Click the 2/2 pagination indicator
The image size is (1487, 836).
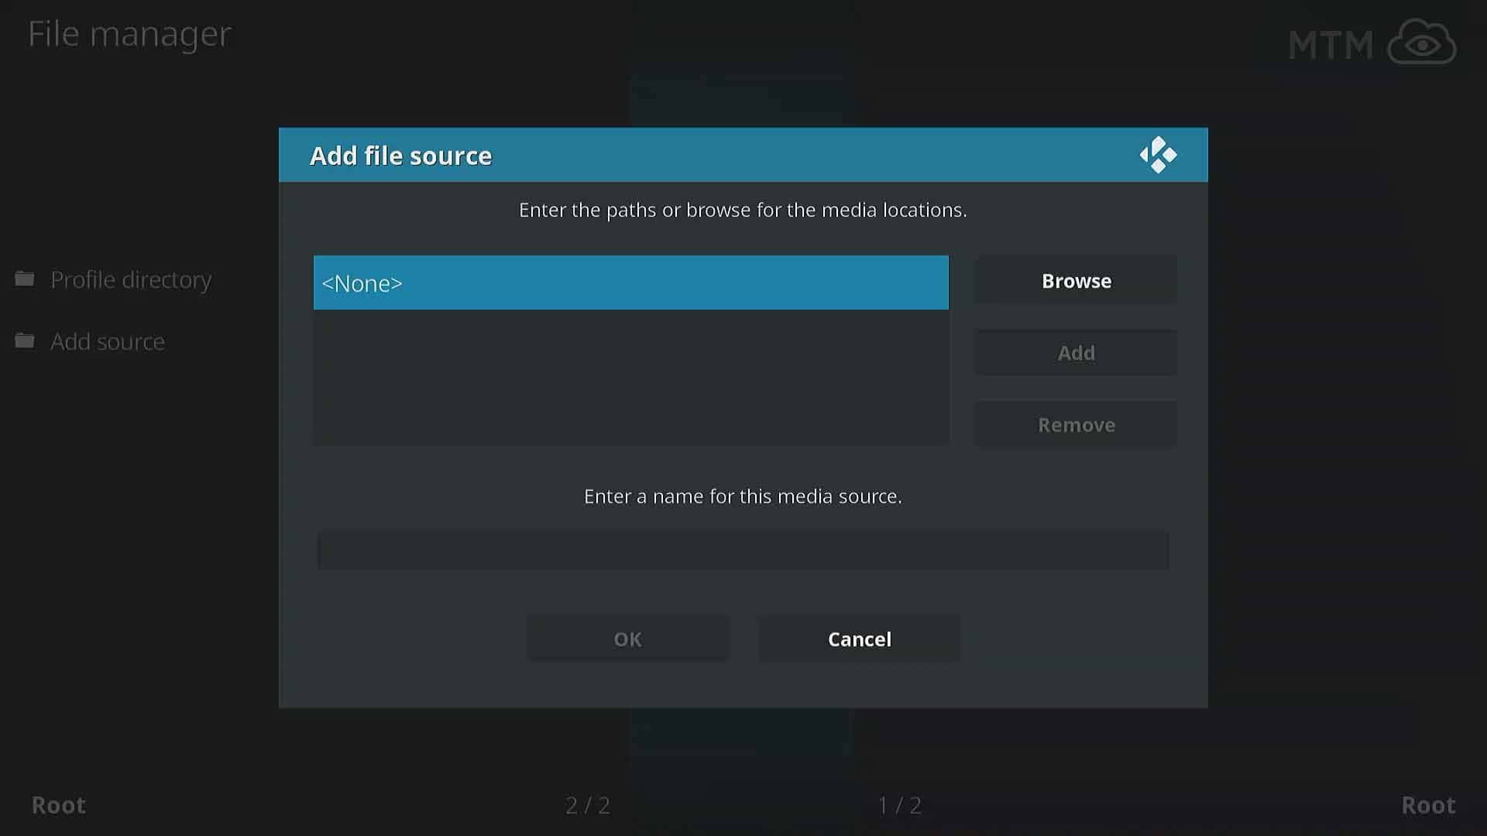(x=589, y=805)
